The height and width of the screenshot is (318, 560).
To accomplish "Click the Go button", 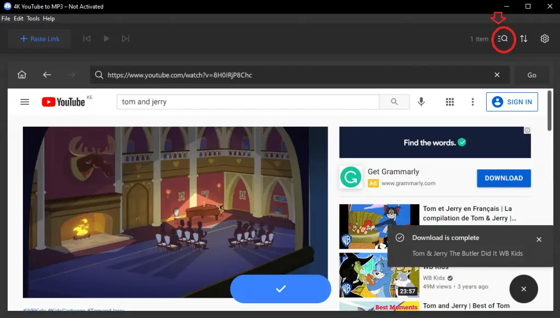I will pyautogui.click(x=532, y=75).
